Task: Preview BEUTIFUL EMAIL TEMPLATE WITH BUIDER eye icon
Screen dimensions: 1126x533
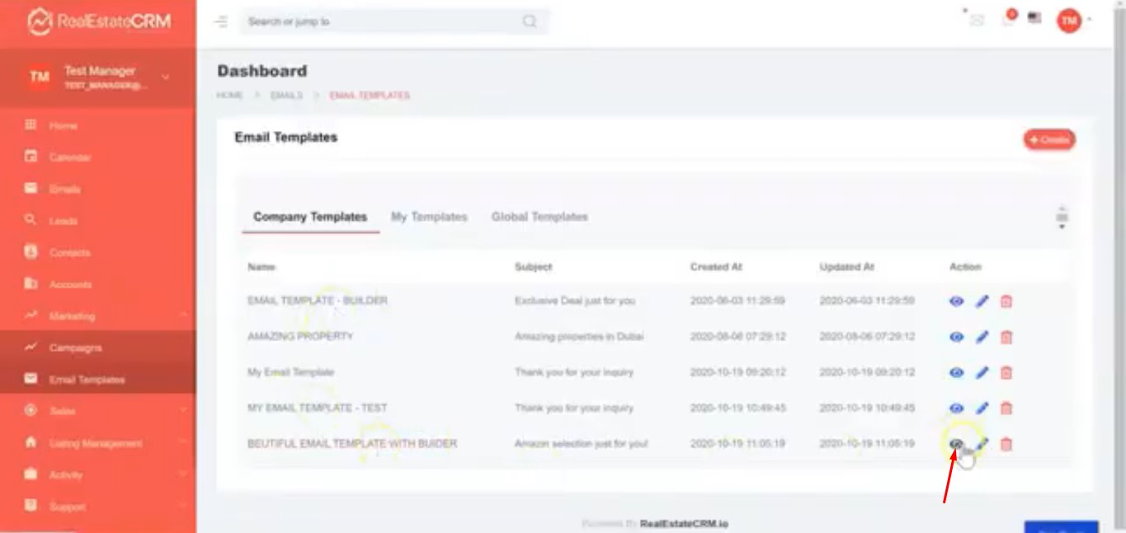Action: pyautogui.click(x=955, y=444)
